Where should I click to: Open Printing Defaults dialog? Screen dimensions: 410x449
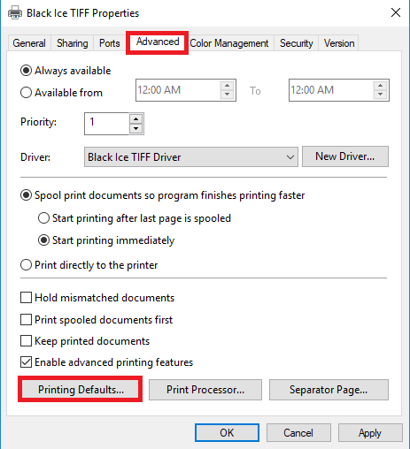pyautogui.click(x=81, y=390)
